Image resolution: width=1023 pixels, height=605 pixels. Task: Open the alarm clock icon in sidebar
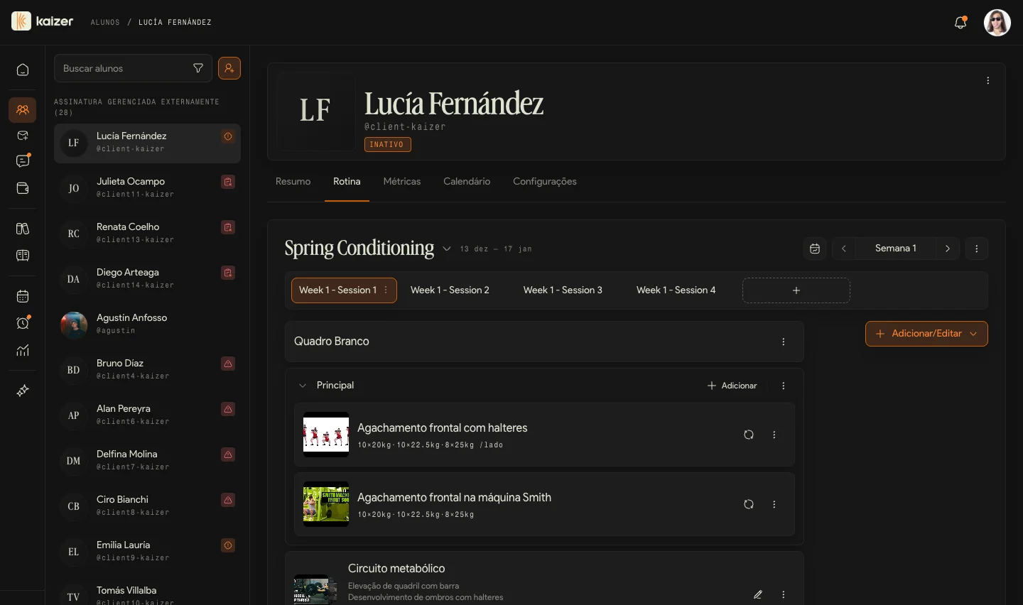(23, 323)
